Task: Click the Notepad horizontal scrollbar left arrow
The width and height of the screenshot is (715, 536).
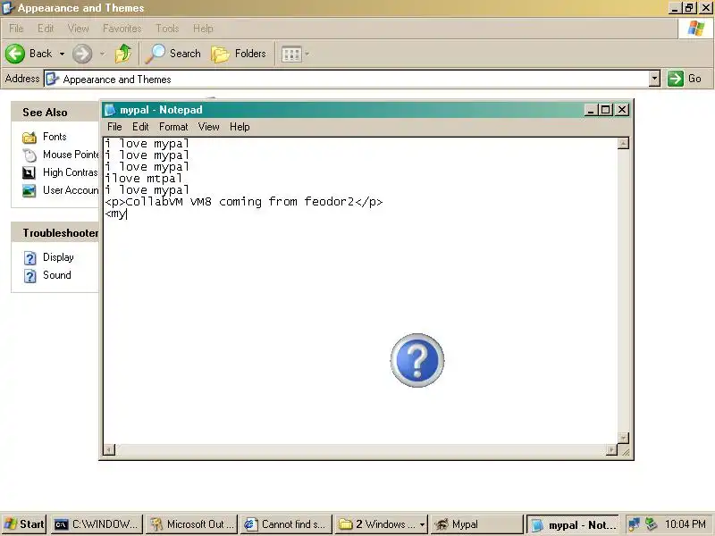Action: pyautogui.click(x=109, y=450)
